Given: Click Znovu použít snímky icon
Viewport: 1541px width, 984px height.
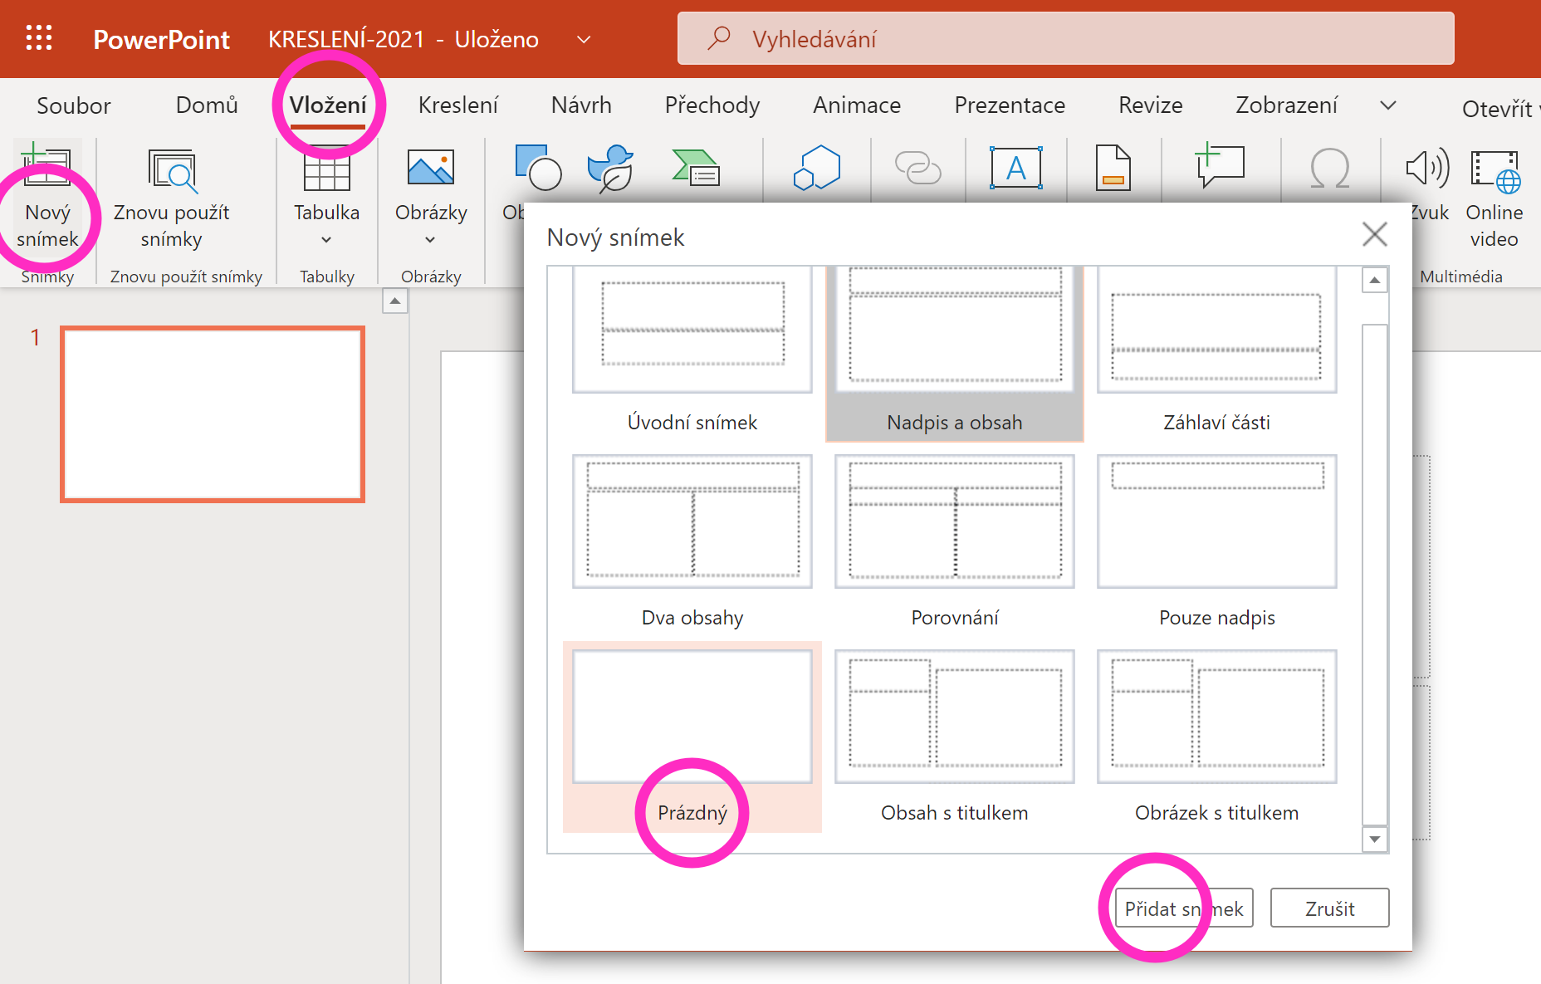Looking at the screenshot, I should click(x=171, y=169).
